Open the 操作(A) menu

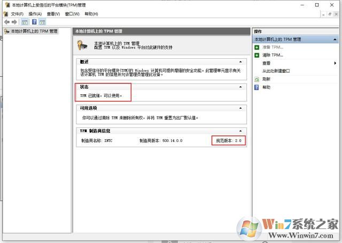pos(35,14)
